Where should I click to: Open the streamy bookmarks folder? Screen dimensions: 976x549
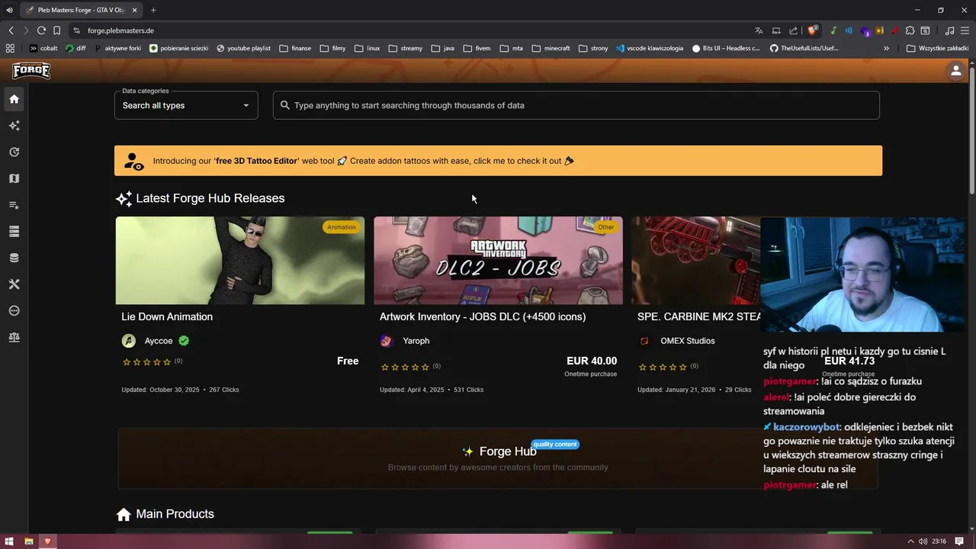pyautogui.click(x=405, y=48)
